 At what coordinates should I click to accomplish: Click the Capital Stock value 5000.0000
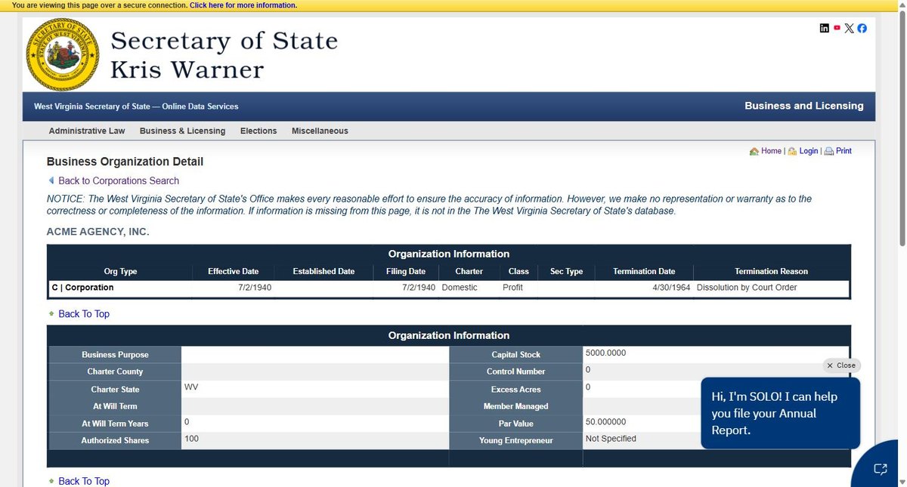[605, 353]
